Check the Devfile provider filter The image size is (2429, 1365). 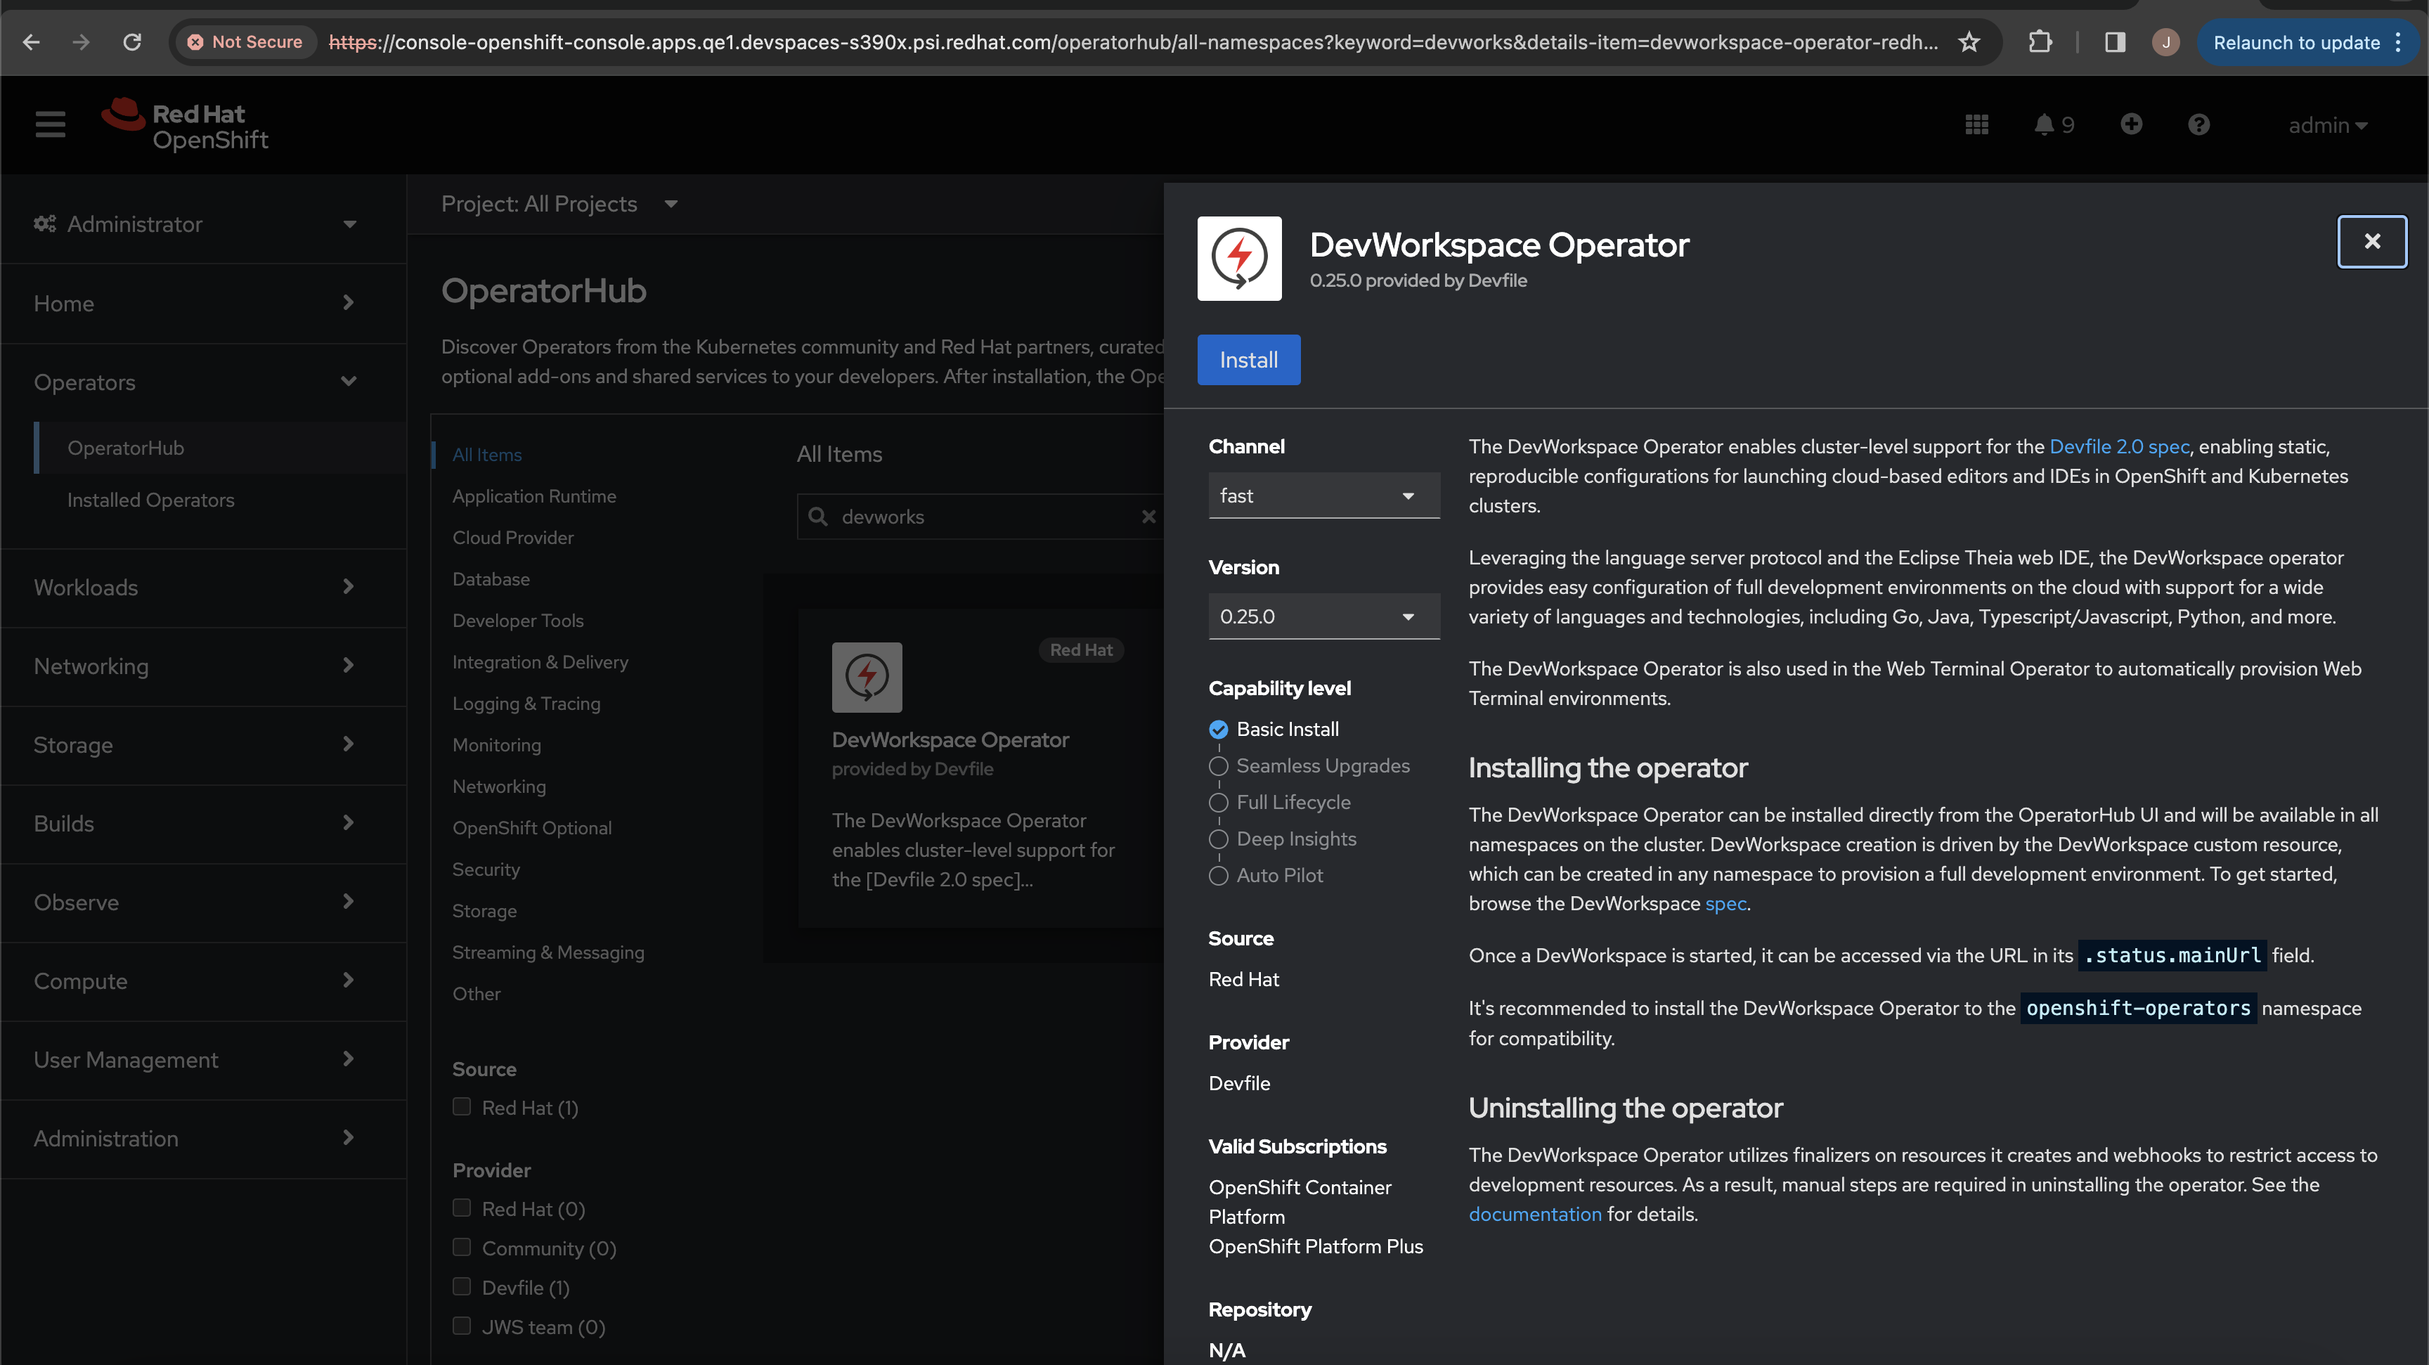point(462,1287)
